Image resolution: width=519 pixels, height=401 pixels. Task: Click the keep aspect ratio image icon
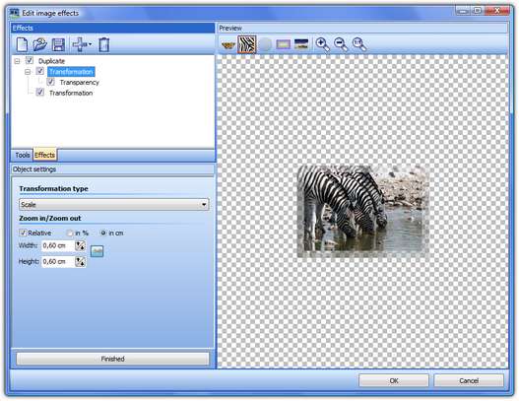[97, 251]
